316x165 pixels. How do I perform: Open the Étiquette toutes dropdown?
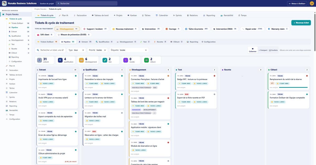129,50
